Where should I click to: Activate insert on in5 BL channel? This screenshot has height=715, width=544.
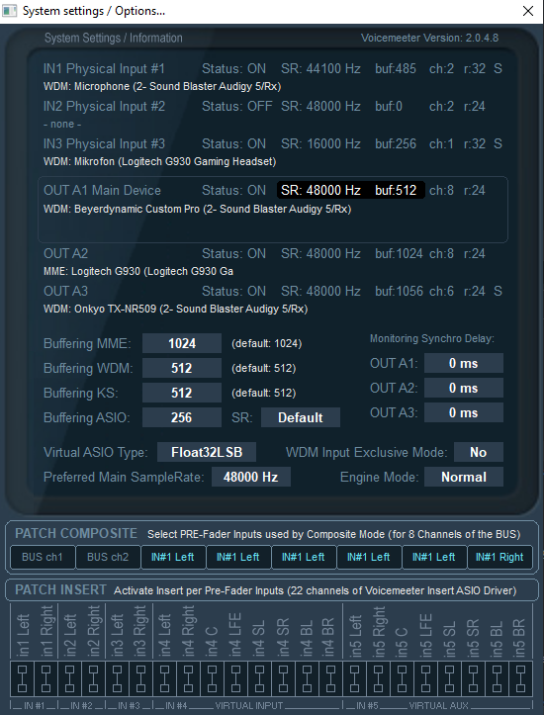pyautogui.click(x=497, y=679)
